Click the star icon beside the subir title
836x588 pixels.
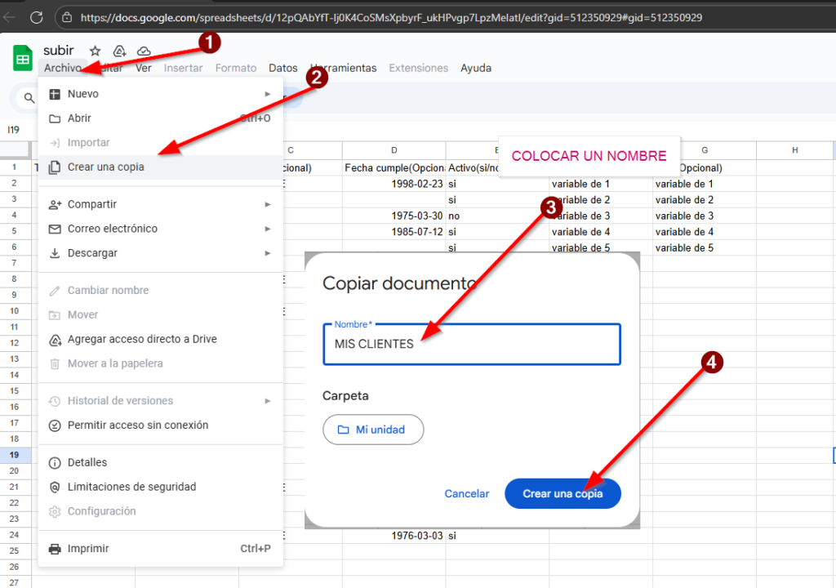96,51
